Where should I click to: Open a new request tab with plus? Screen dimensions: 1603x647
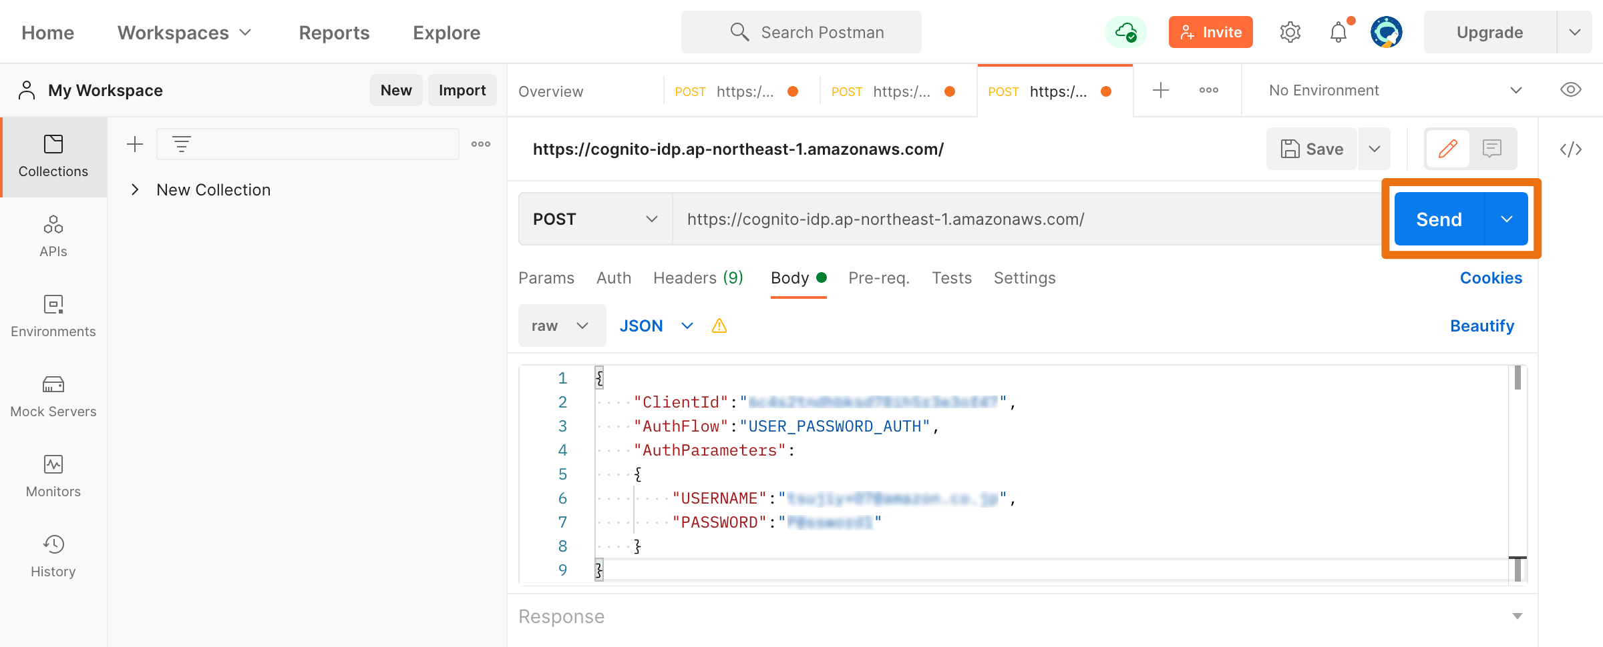(1161, 90)
